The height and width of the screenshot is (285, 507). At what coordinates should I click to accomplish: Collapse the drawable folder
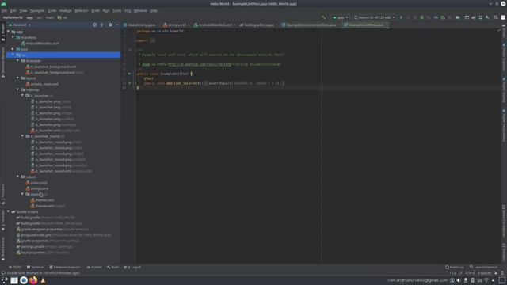(x=17, y=61)
